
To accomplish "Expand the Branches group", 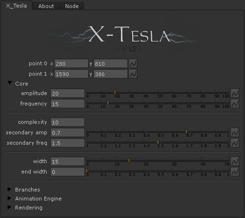I will coord(9,189).
